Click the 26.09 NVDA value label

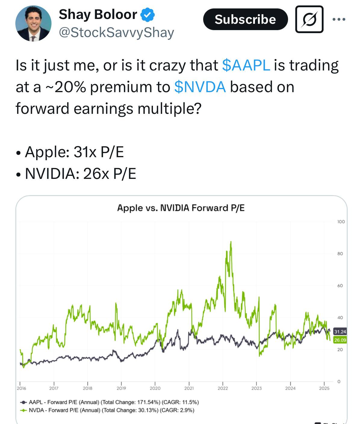[340, 340]
